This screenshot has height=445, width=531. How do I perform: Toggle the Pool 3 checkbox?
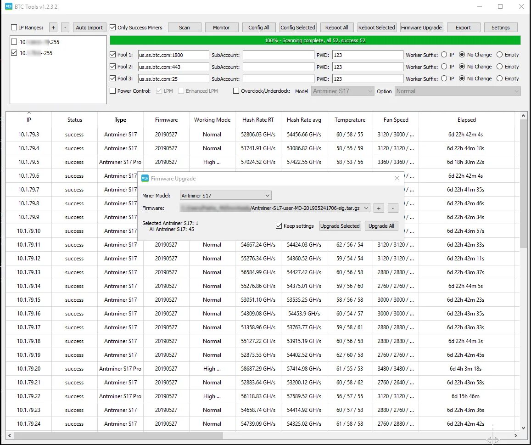[113, 78]
